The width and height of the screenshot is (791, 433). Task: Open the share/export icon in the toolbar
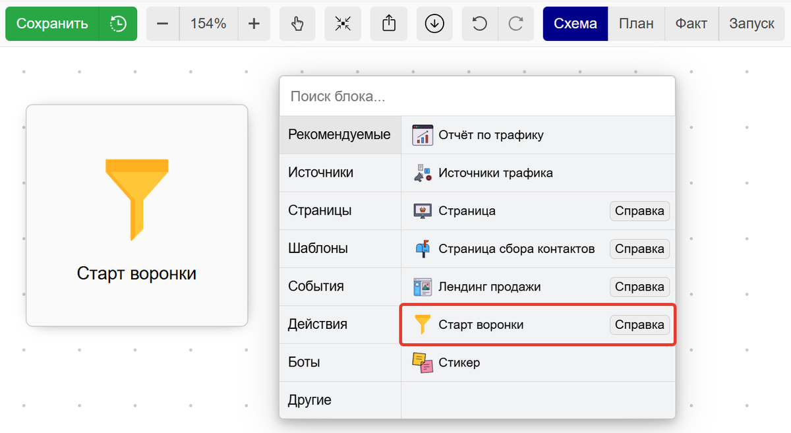click(x=388, y=22)
